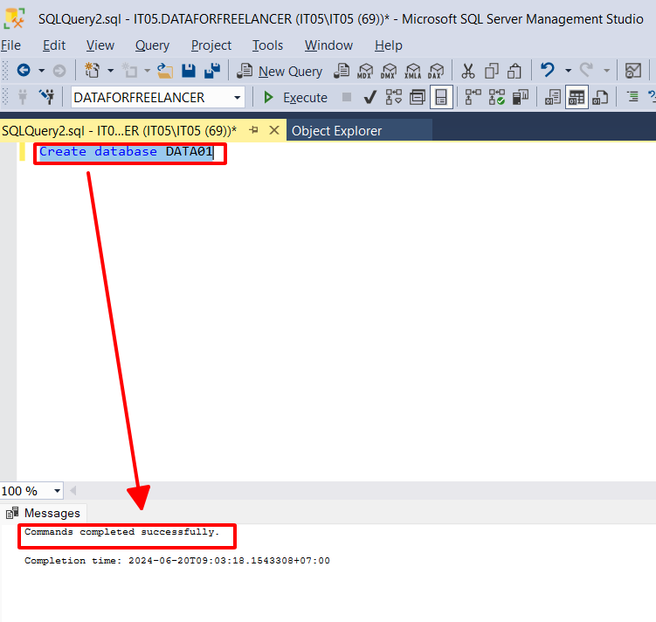This screenshot has height=622, width=656.
Task: Click the Cut scissors icon
Action: coord(467,71)
